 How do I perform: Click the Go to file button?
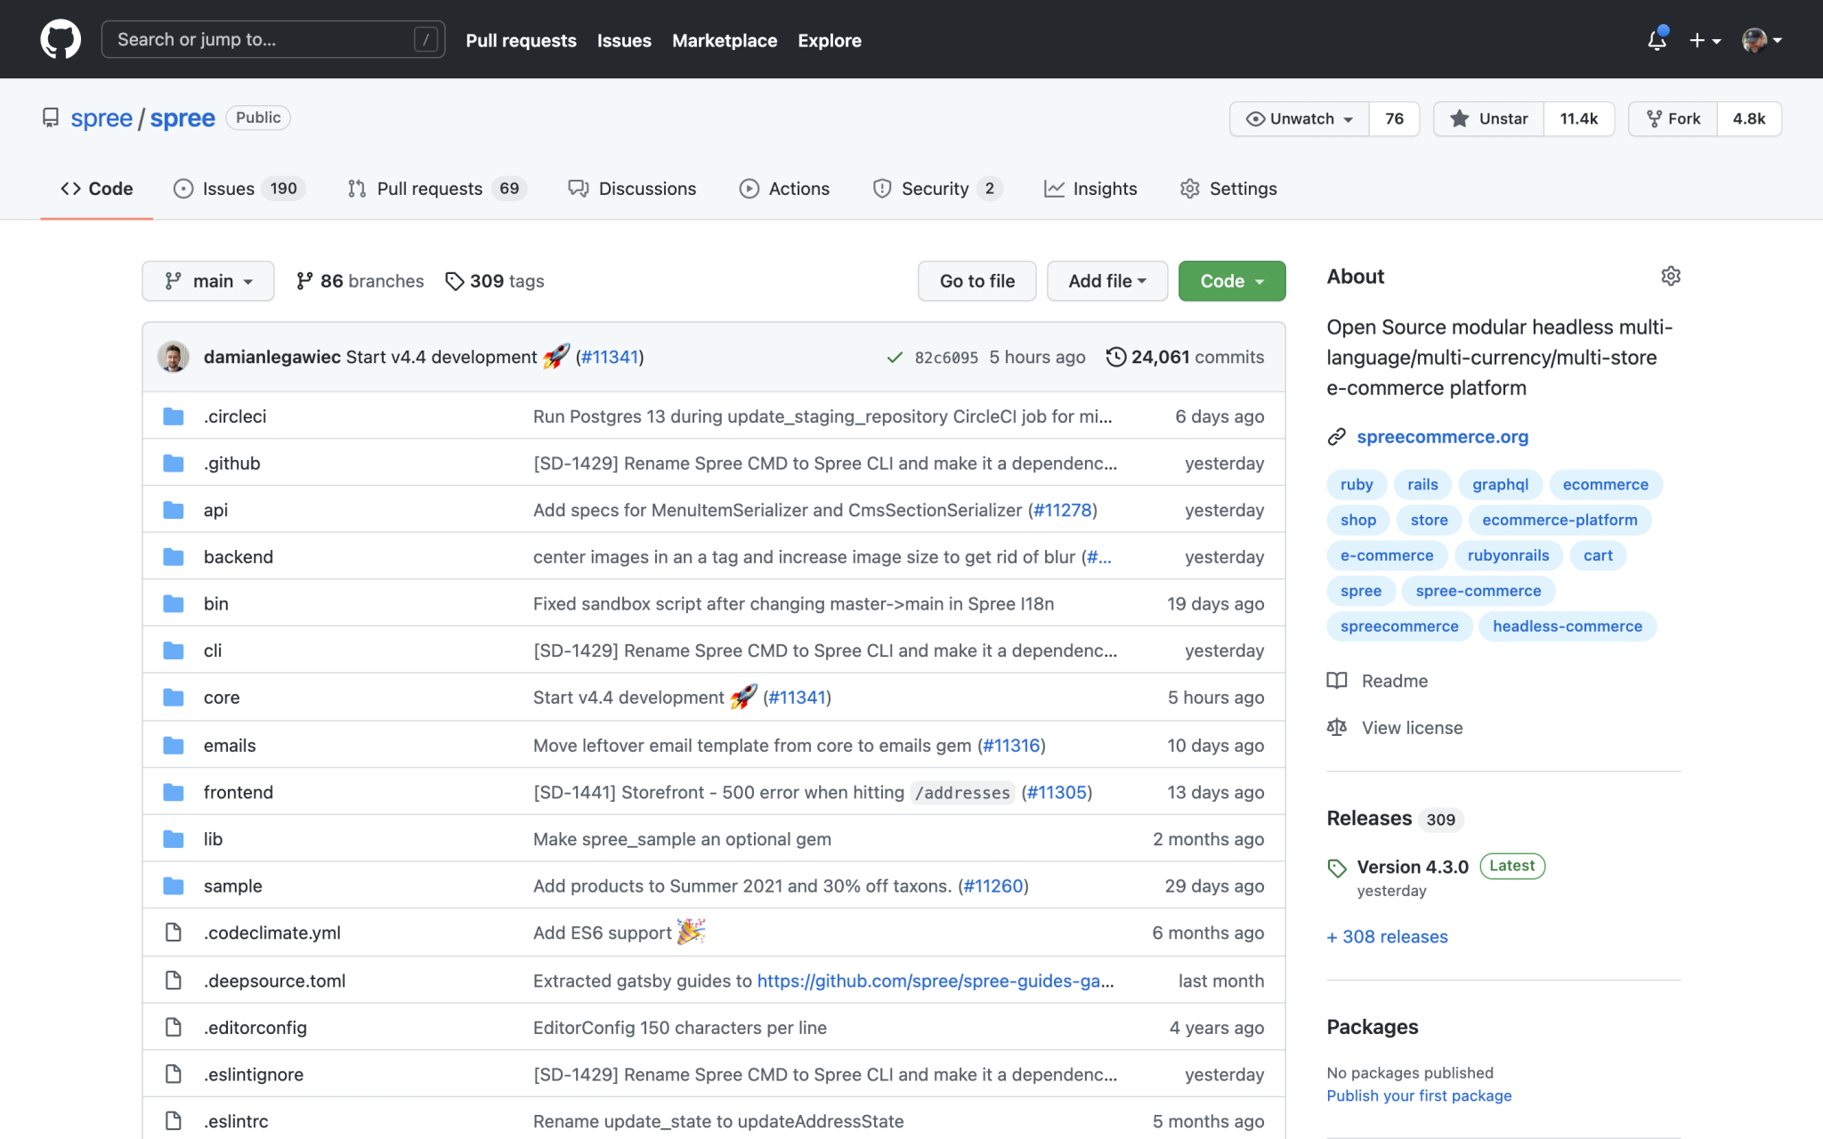click(x=976, y=280)
